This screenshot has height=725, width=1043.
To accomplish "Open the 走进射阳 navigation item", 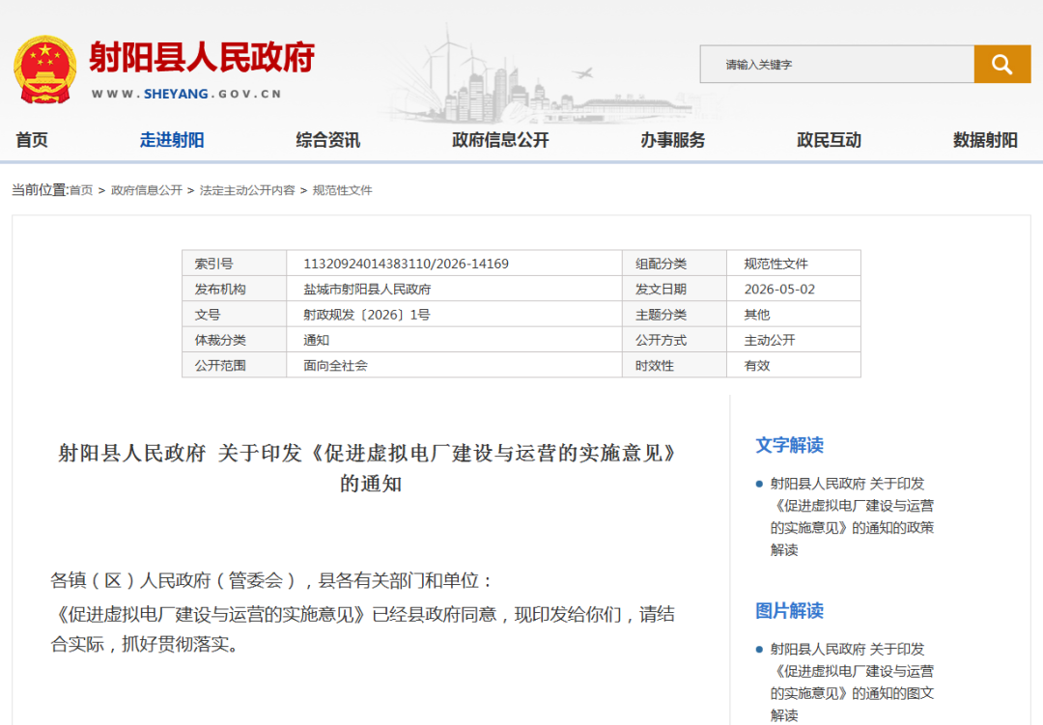I will click(x=172, y=140).
